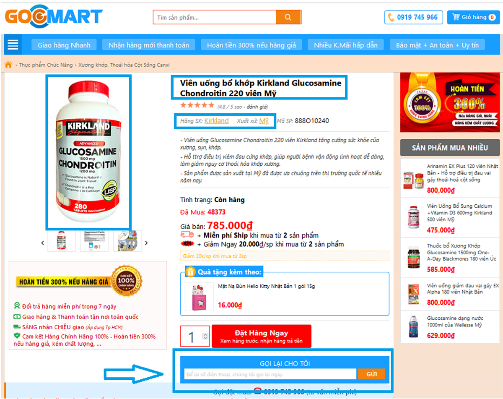
Task: Open the hamburger menu icon
Action: tap(13, 44)
